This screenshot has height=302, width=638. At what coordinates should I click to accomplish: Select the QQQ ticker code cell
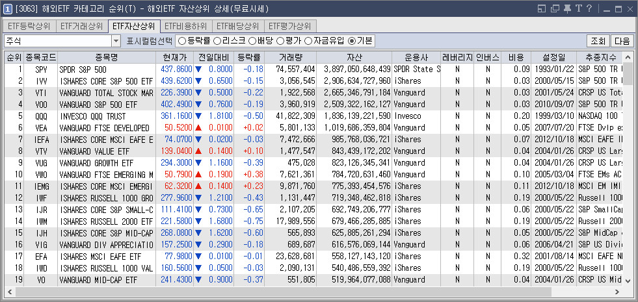pos(41,116)
